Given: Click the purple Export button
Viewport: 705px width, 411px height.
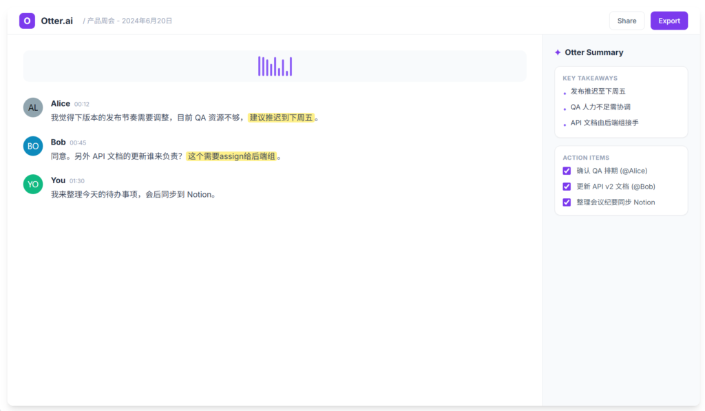Looking at the screenshot, I should (669, 21).
